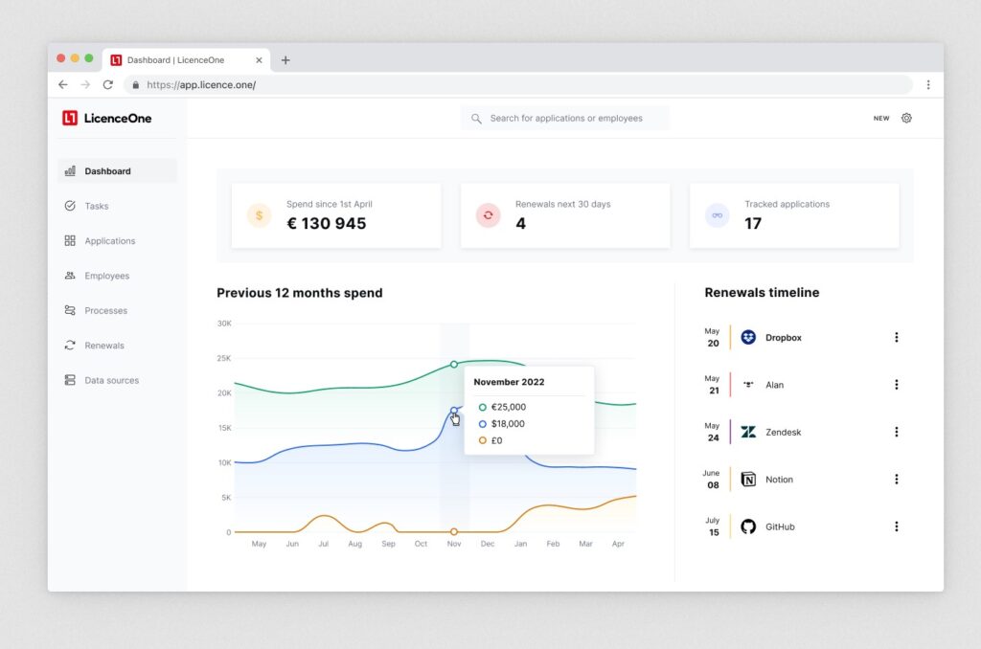Click the Notion logo icon
Image resolution: width=981 pixels, height=649 pixels.
(748, 480)
